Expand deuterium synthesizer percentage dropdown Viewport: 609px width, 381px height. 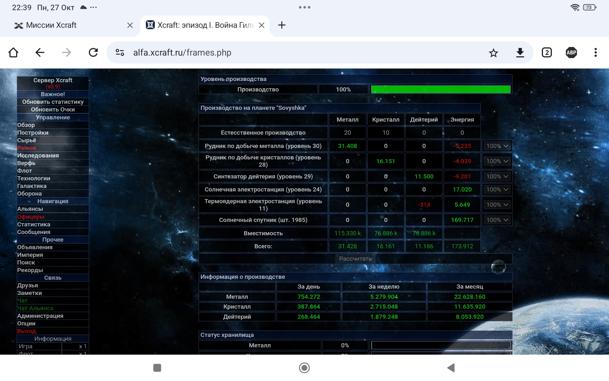497,177
